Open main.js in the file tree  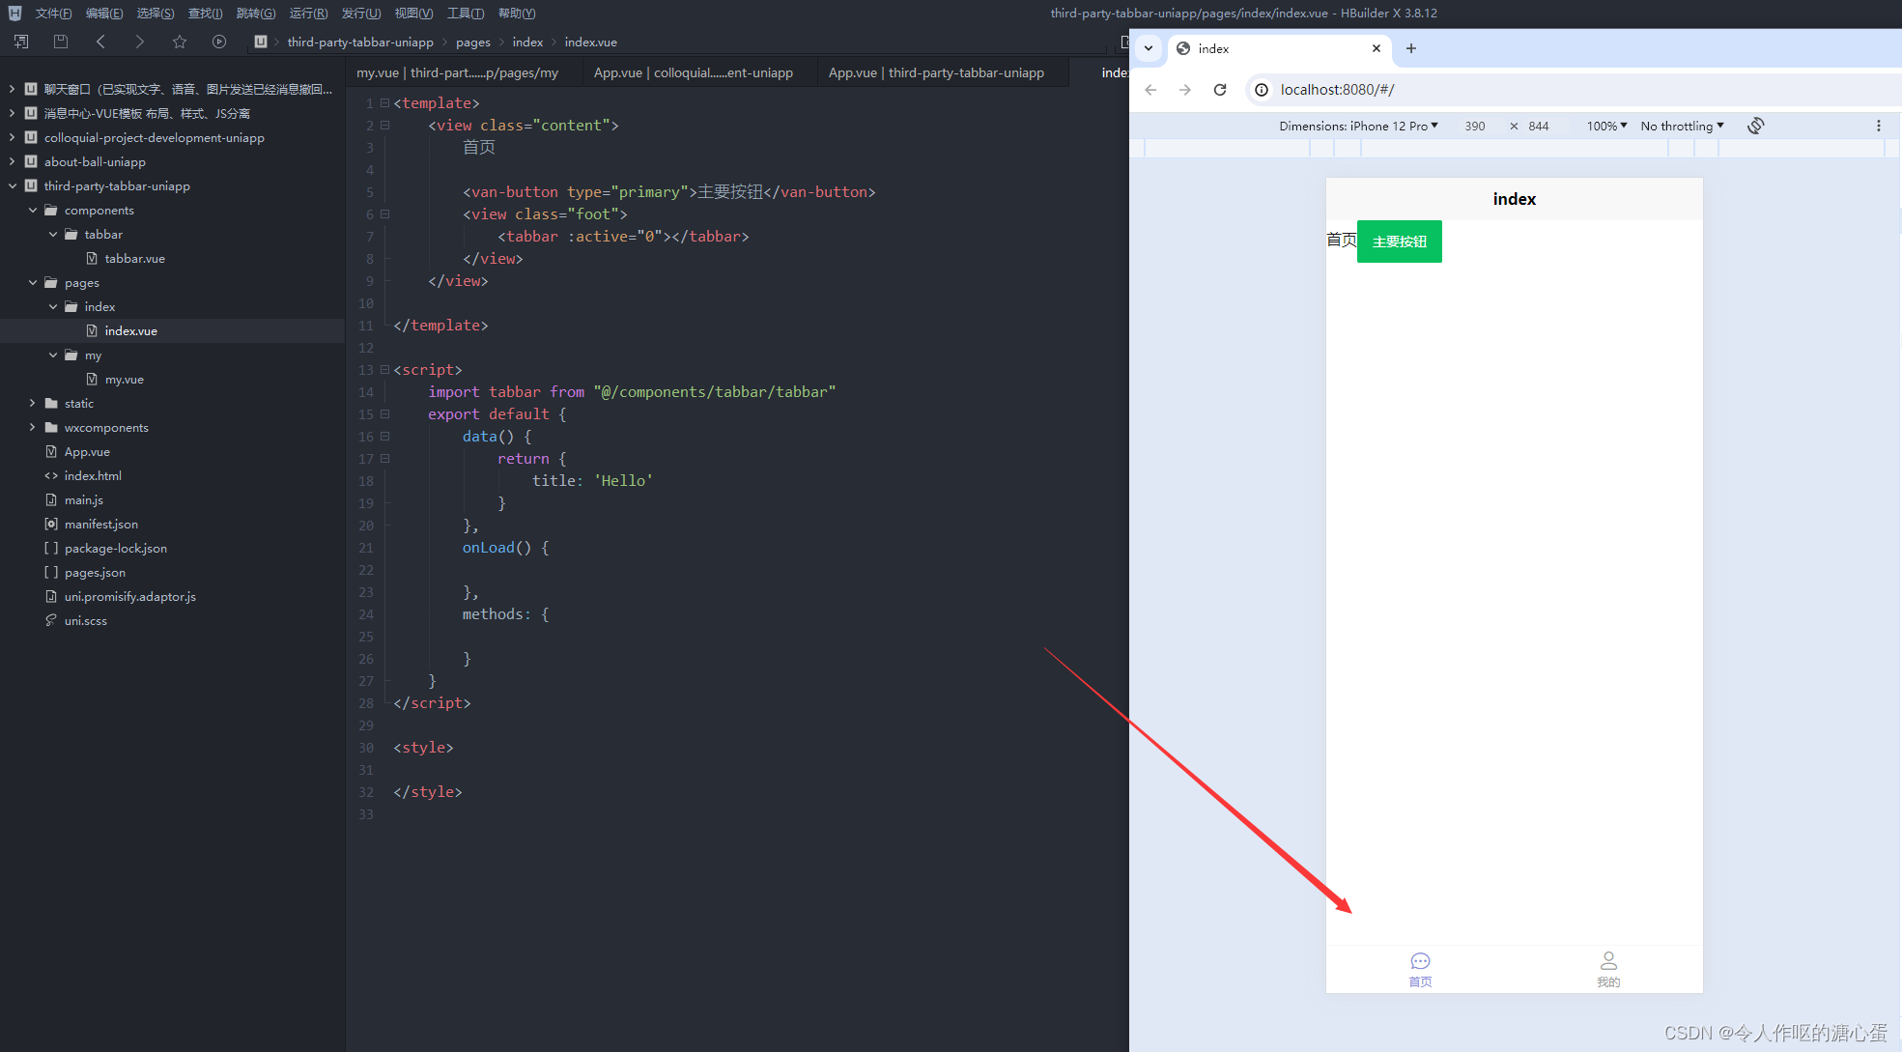[x=83, y=499]
